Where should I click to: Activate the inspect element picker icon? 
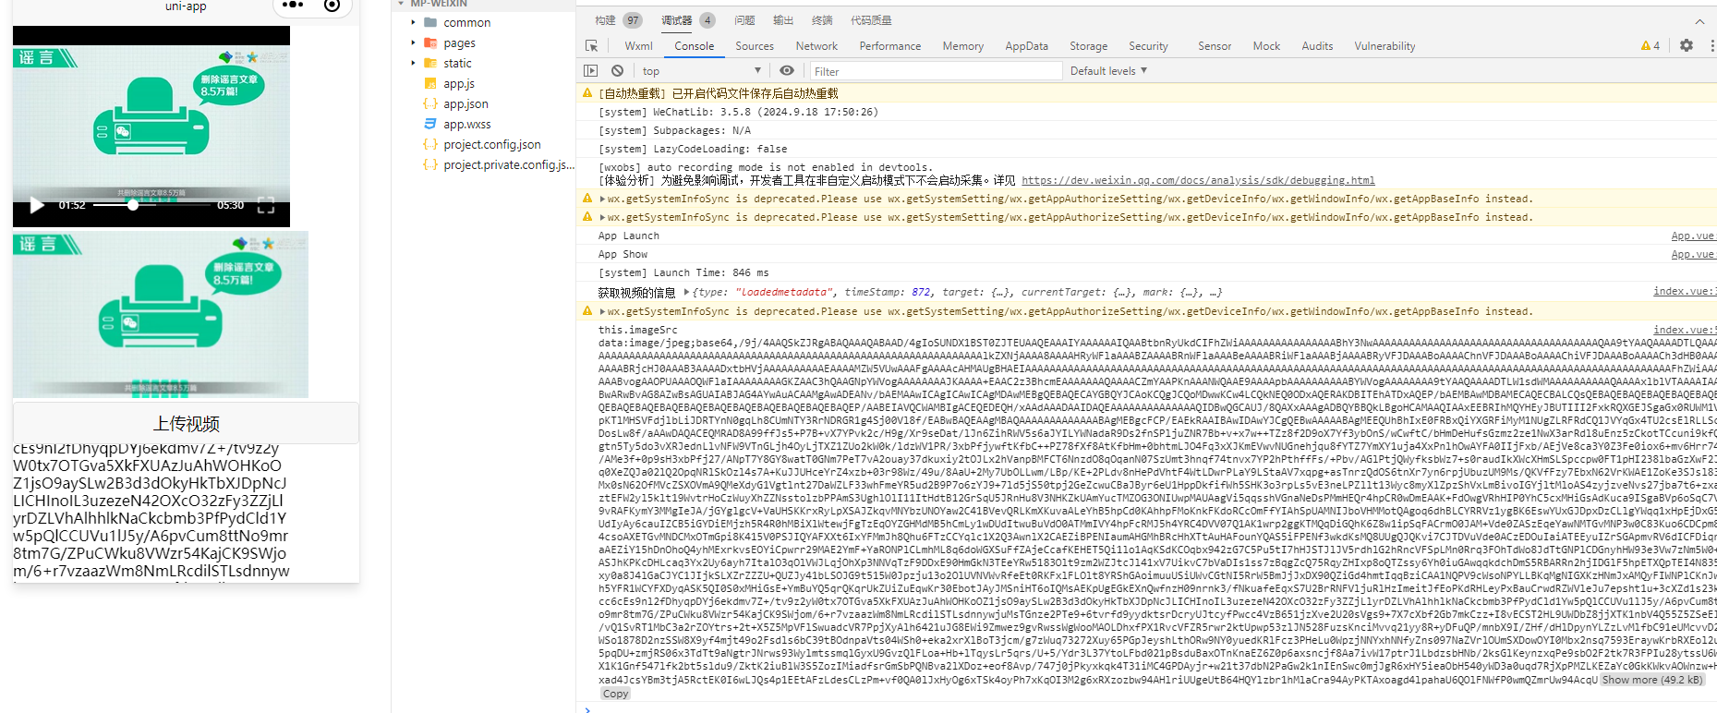point(592,45)
